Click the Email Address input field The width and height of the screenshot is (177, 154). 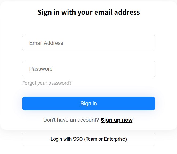coord(88,43)
